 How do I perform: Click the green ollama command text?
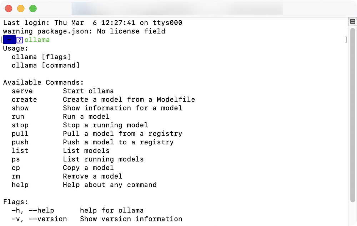coord(37,40)
